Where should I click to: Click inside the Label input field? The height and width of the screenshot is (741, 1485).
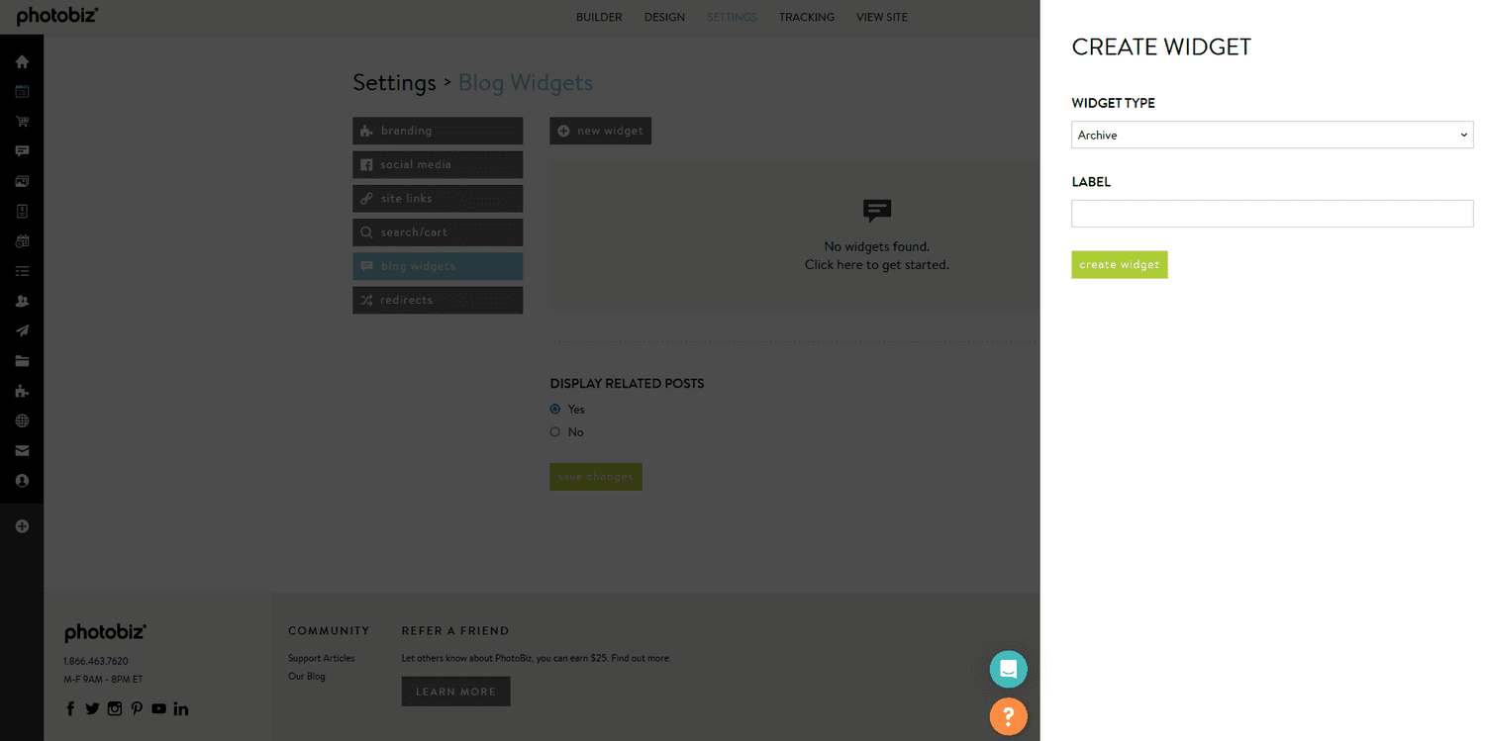[x=1271, y=213]
